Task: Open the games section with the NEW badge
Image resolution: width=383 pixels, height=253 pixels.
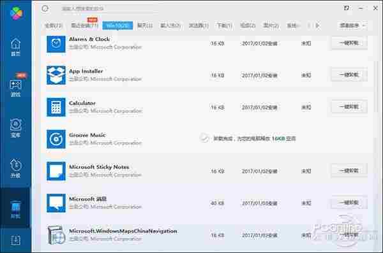Action: [x=15, y=88]
